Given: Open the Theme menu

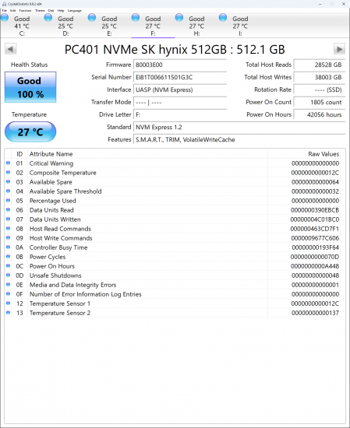Looking at the screenshot, I should 40,10.
